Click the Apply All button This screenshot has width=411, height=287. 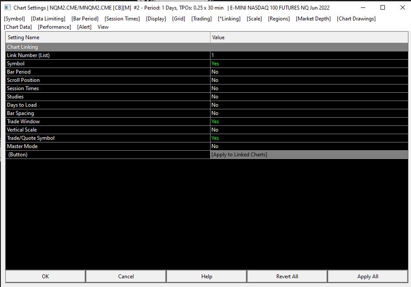click(368, 277)
